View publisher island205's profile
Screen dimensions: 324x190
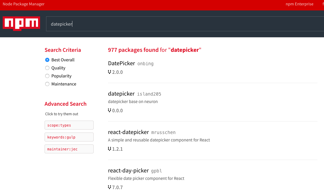(x=149, y=94)
